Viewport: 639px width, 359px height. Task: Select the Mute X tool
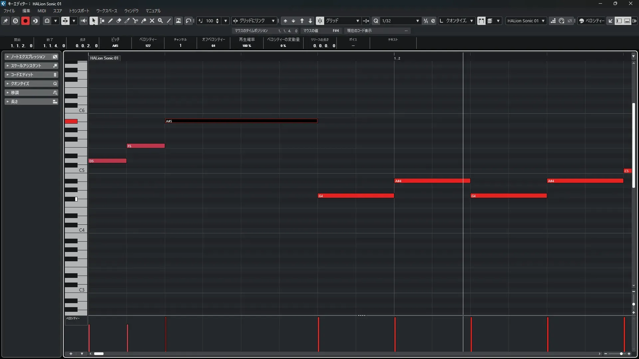click(x=152, y=21)
